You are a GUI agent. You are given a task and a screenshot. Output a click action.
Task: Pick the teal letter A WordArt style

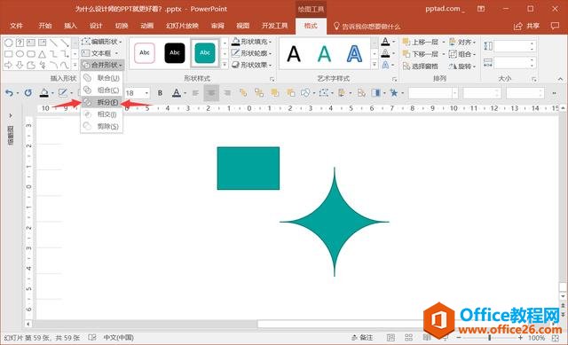(324, 54)
